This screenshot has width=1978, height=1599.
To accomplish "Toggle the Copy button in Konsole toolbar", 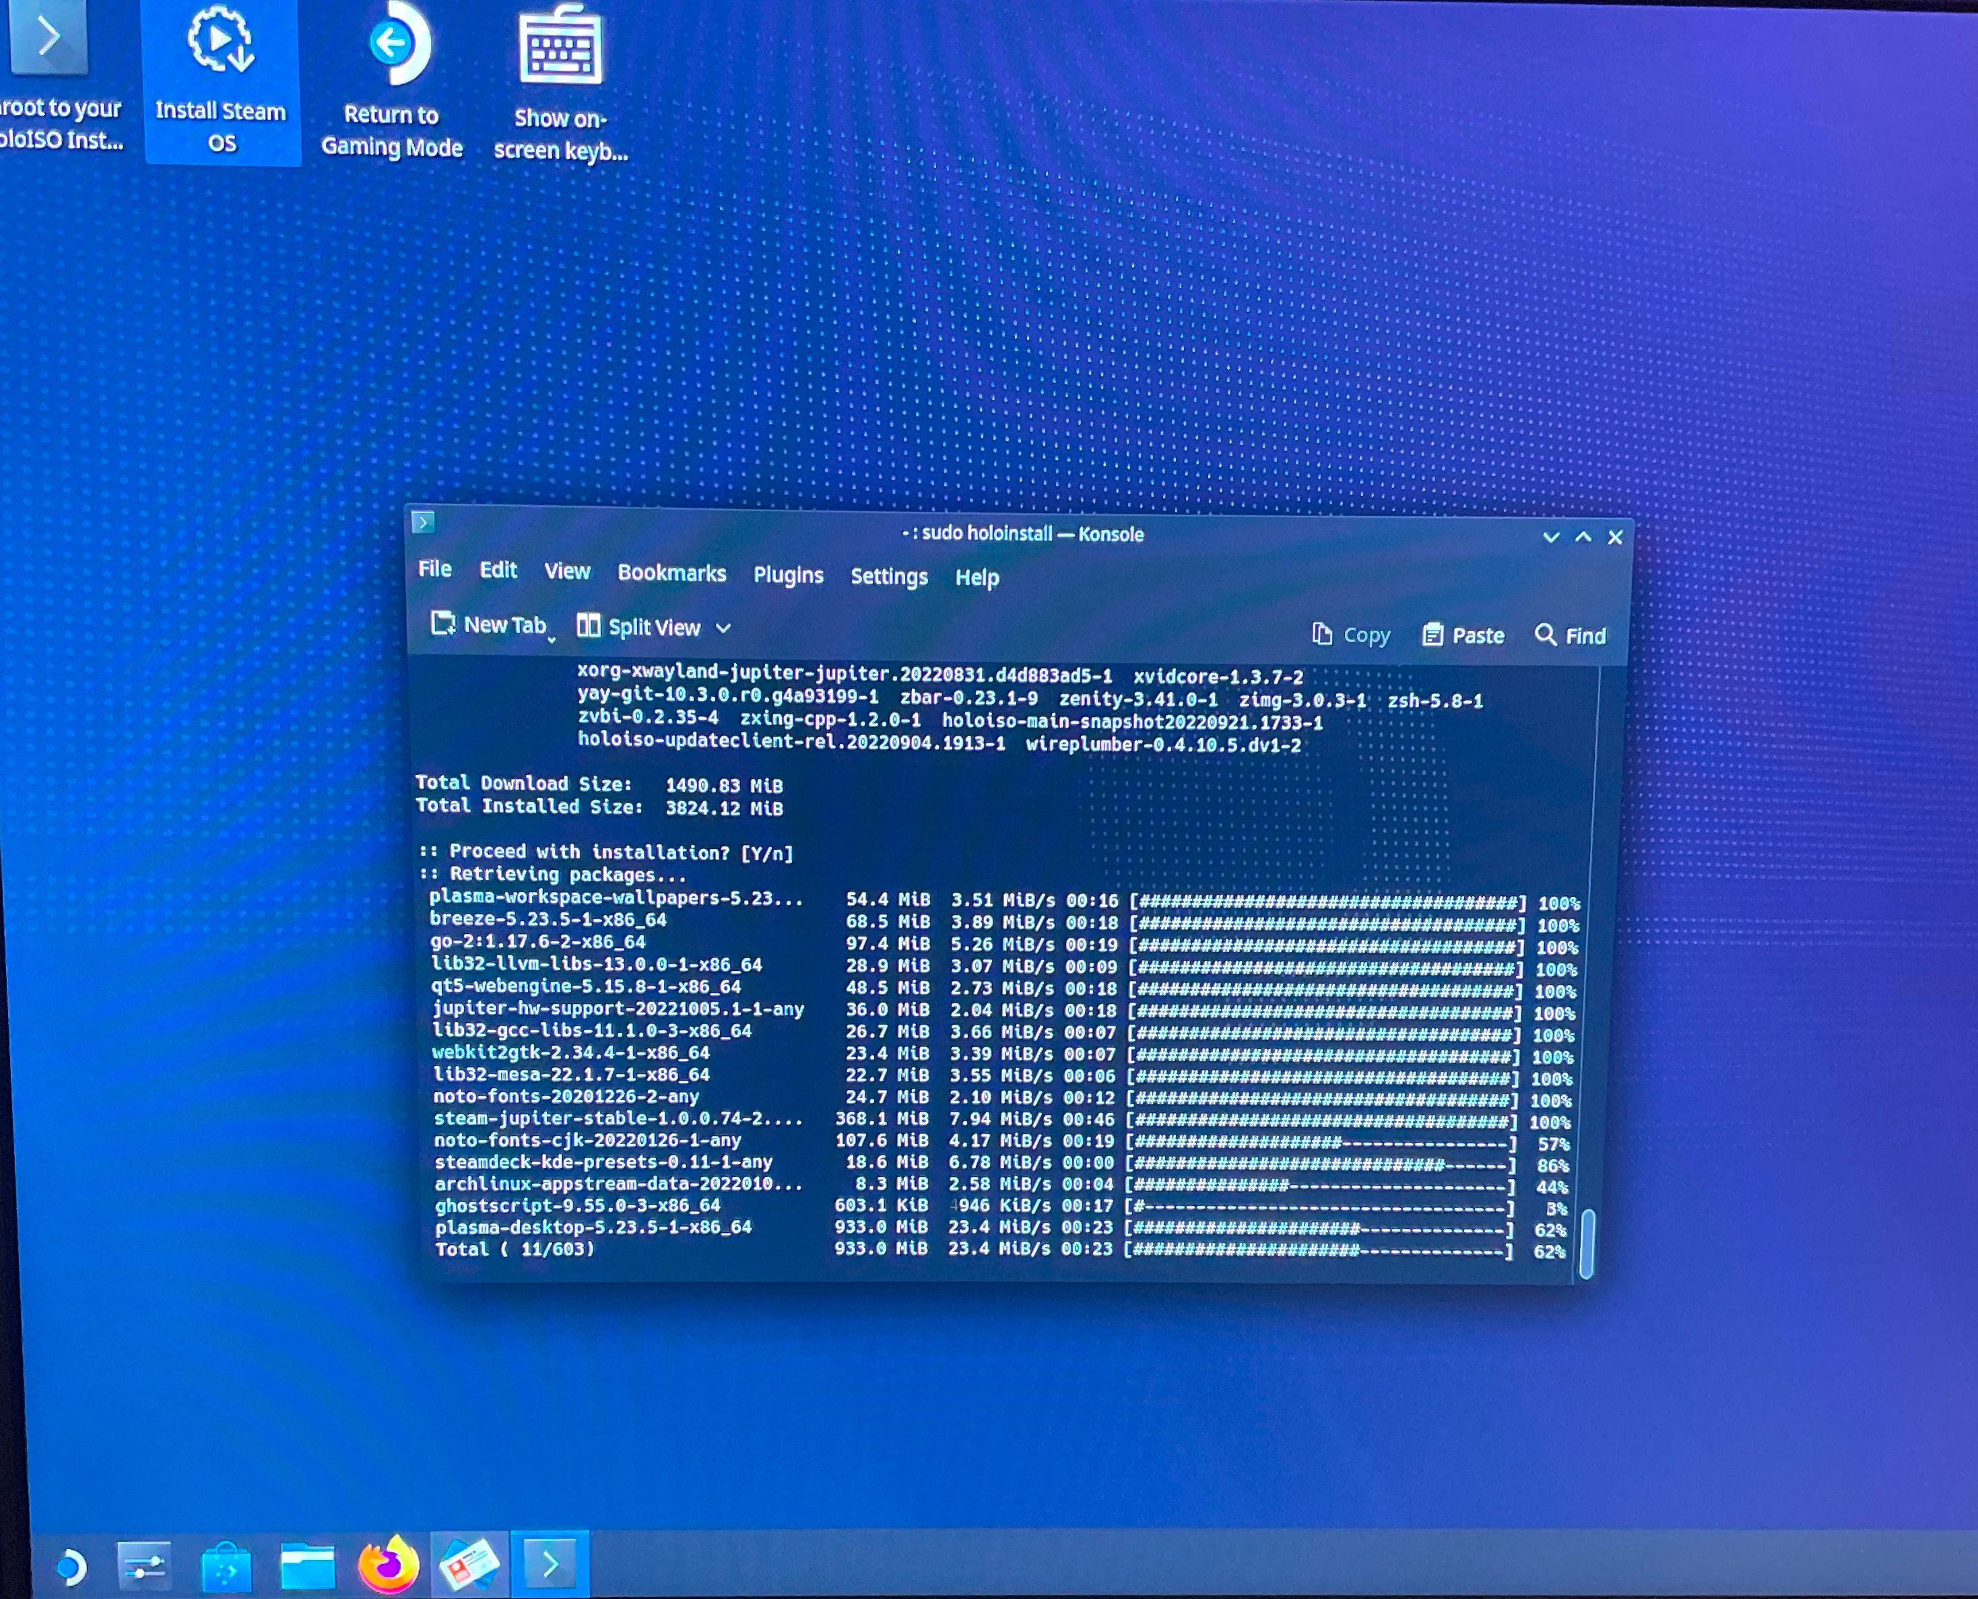I will pos(1351,635).
